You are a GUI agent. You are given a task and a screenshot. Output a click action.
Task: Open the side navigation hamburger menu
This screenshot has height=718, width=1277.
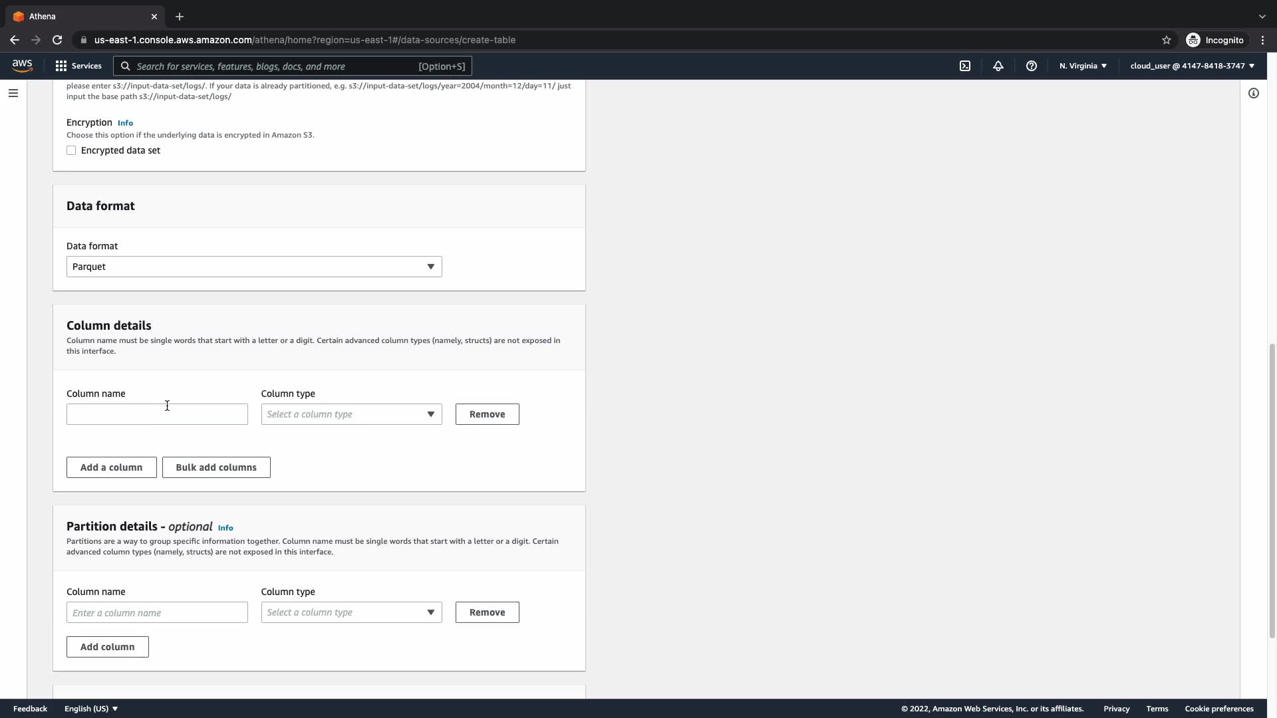coord(13,93)
